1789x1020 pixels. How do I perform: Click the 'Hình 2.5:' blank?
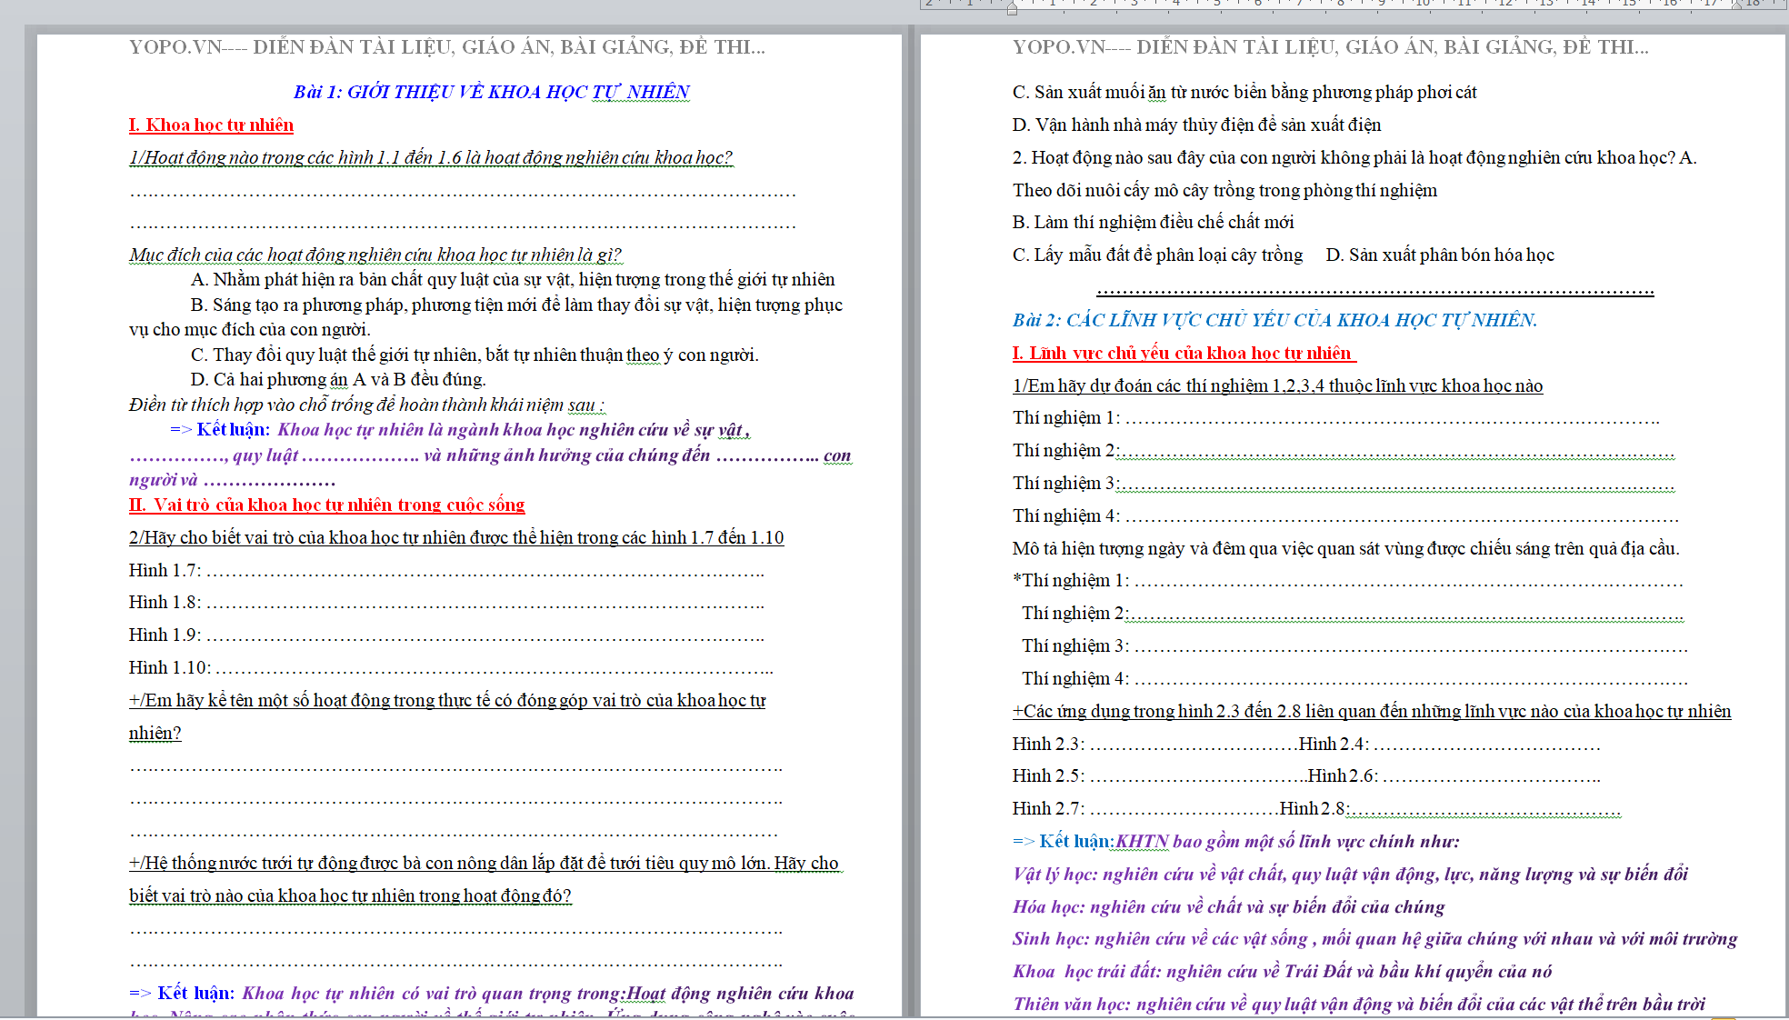point(1197,777)
